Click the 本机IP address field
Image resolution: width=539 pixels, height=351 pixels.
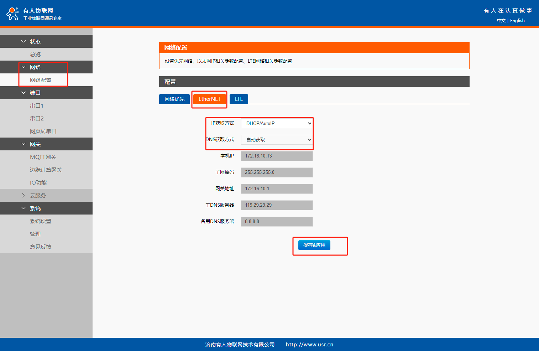tap(277, 156)
